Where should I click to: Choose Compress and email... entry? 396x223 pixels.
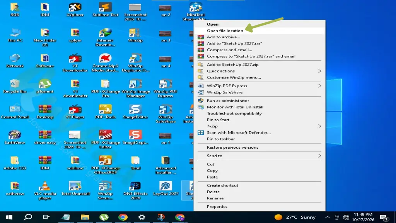pos(259,50)
